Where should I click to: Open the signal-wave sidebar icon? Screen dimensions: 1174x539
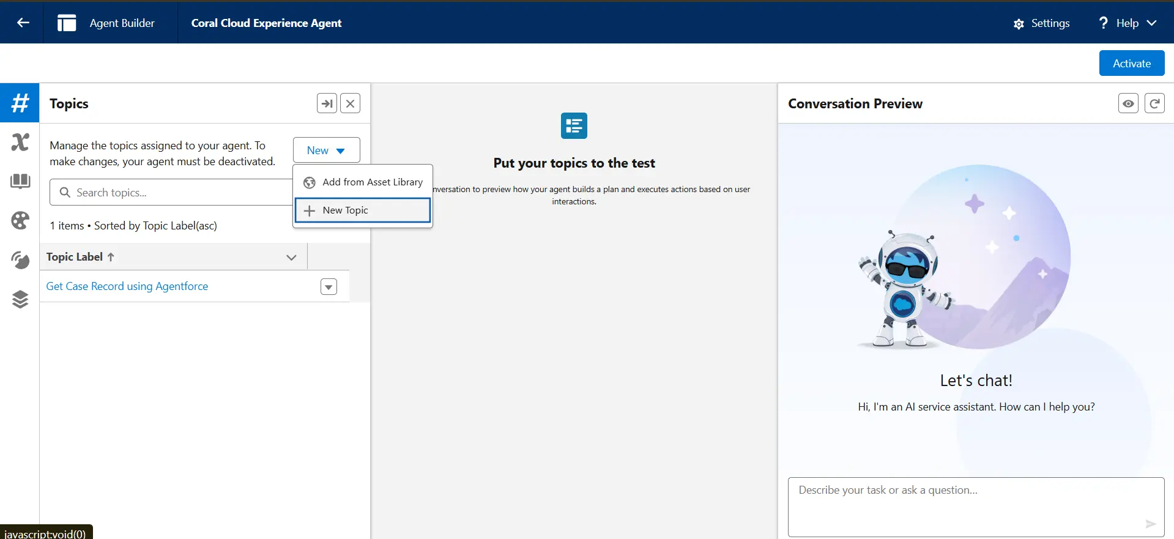[20, 260]
